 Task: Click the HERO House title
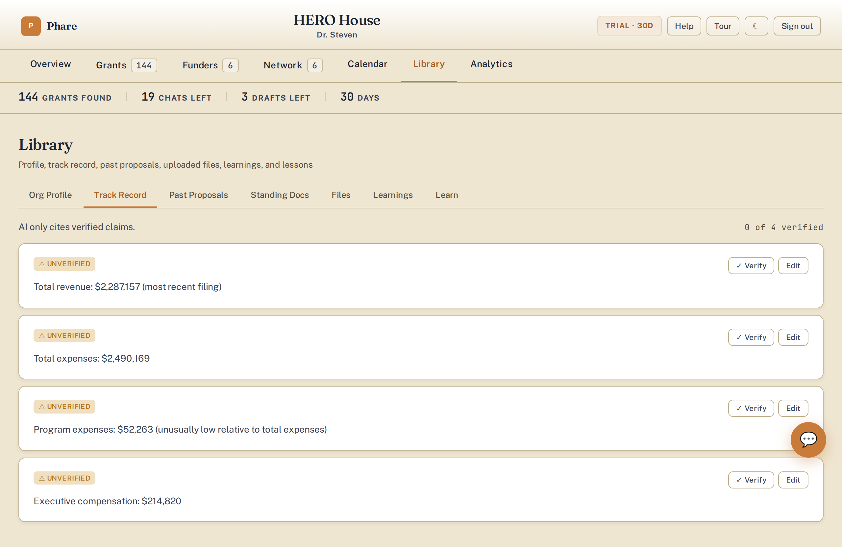pos(337,20)
